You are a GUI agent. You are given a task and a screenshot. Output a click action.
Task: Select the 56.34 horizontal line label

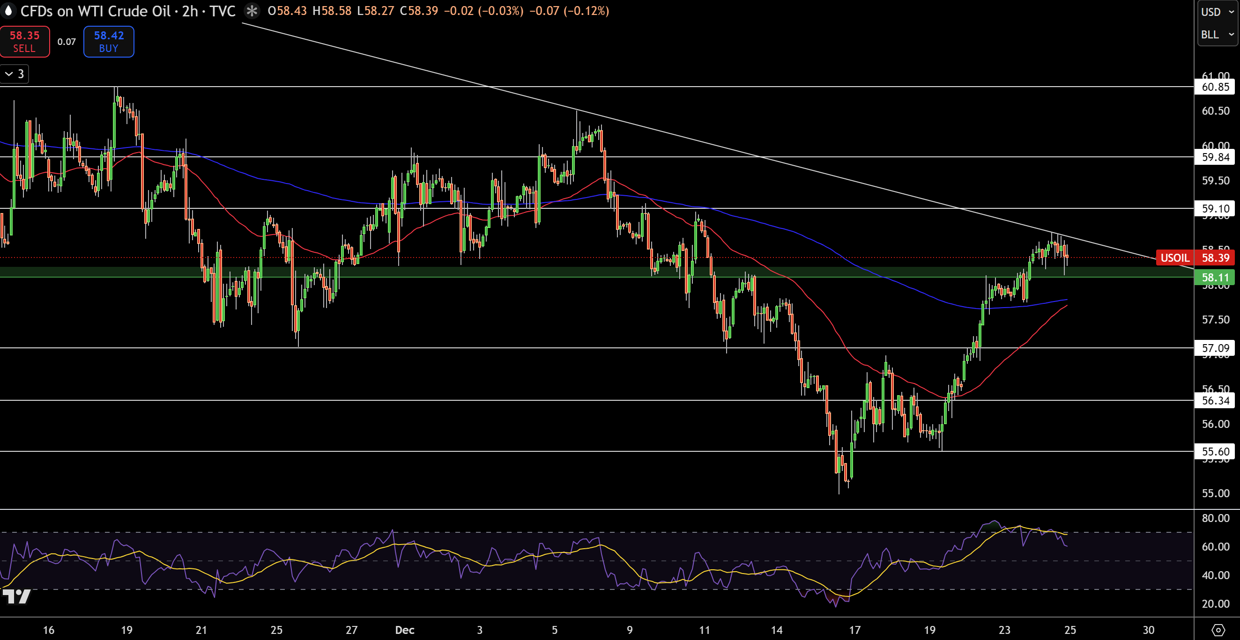click(x=1215, y=401)
